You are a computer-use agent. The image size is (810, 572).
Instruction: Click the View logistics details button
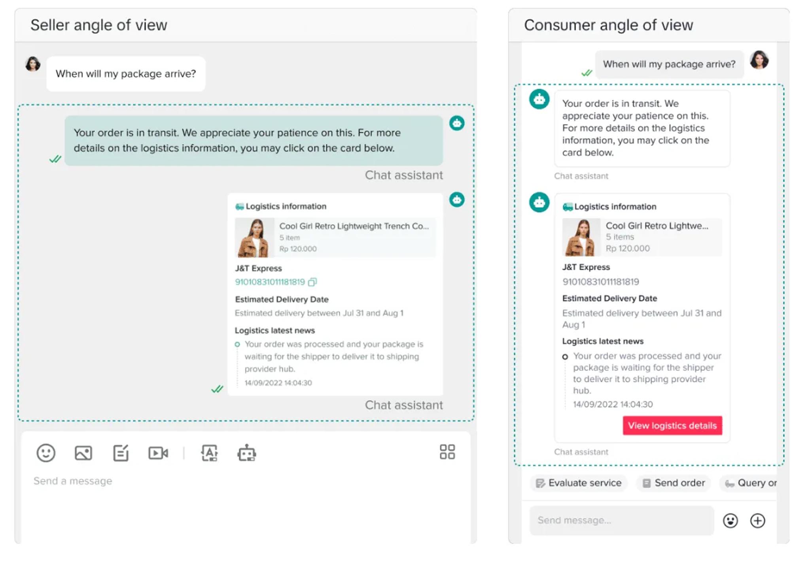pyautogui.click(x=672, y=425)
